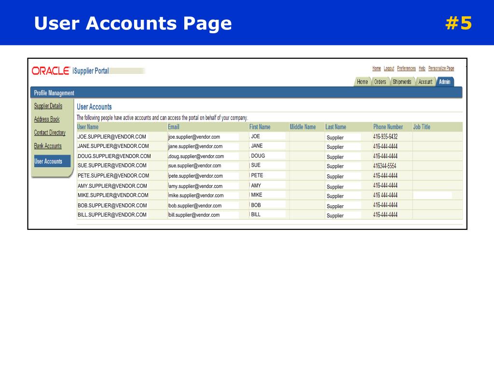Switch to the Home tab
Image resolution: width=494 pixels, height=370 pixels.
coord(362,82)
